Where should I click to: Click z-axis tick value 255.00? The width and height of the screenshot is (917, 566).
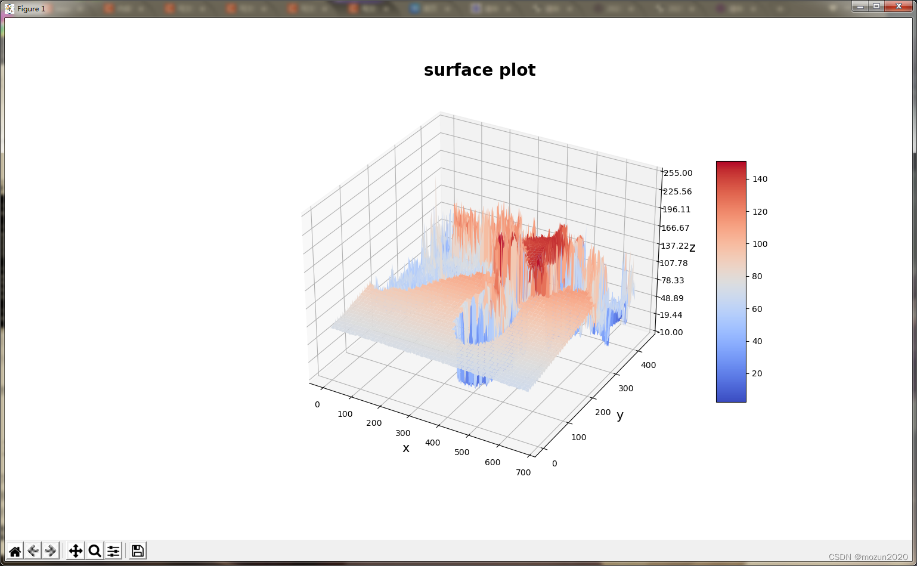(x=678, y=173)
